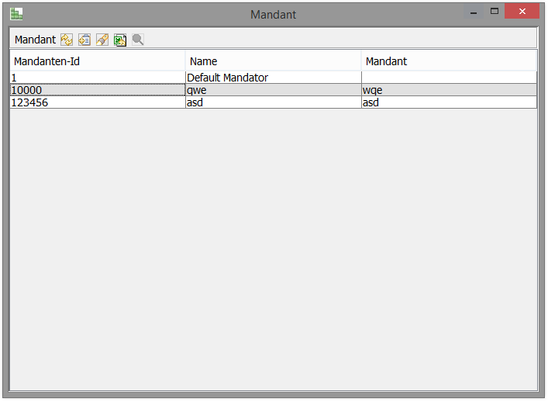548x402 pixels.
Task: Click the new record icon beside refresh
Action: [x=84, y=40]
